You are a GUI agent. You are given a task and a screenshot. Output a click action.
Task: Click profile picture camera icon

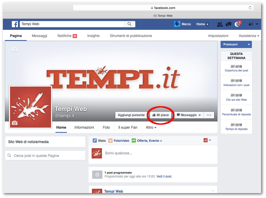[15, 123]
